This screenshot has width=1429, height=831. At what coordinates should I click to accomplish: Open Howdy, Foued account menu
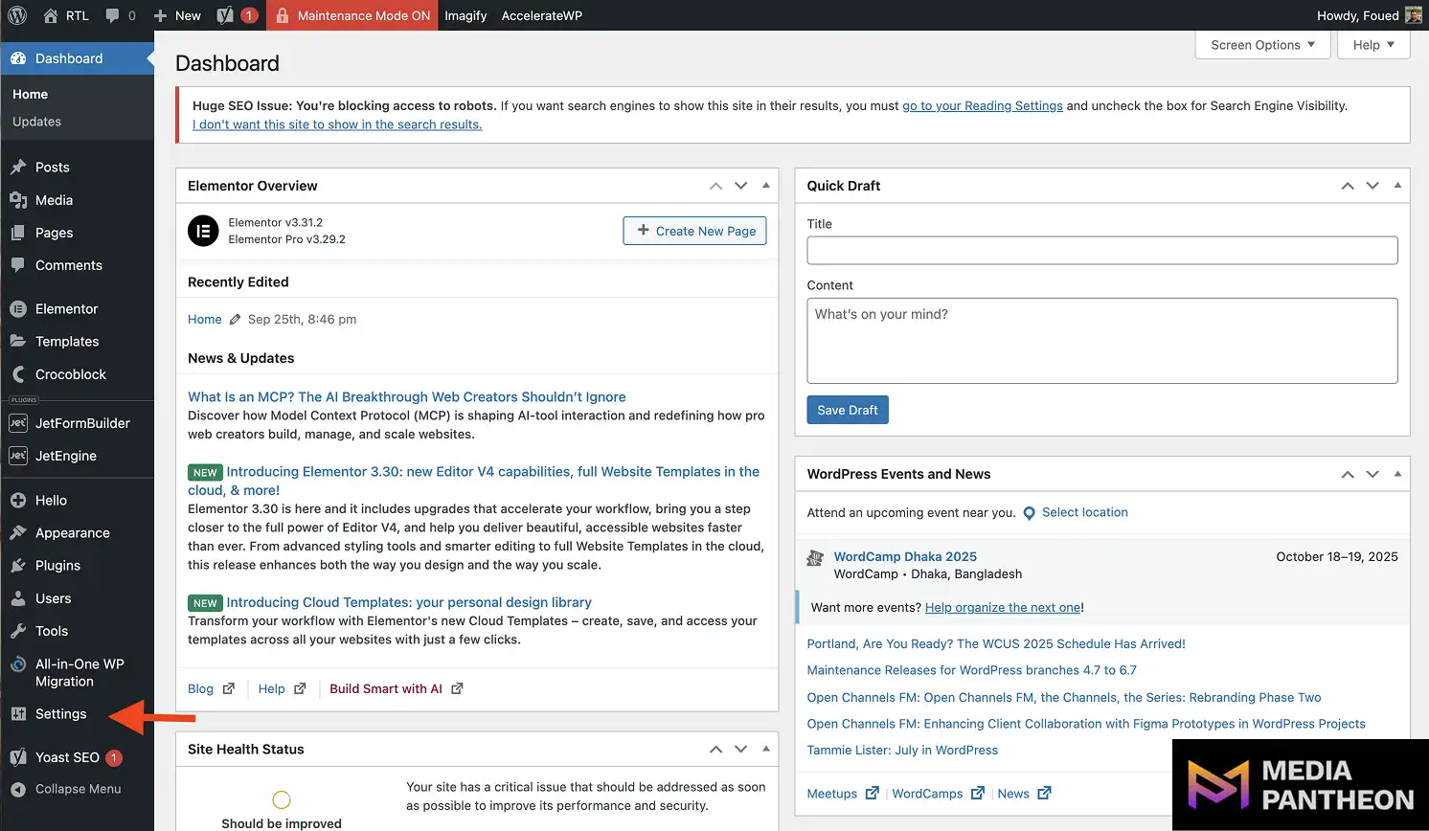[1369, 15]
